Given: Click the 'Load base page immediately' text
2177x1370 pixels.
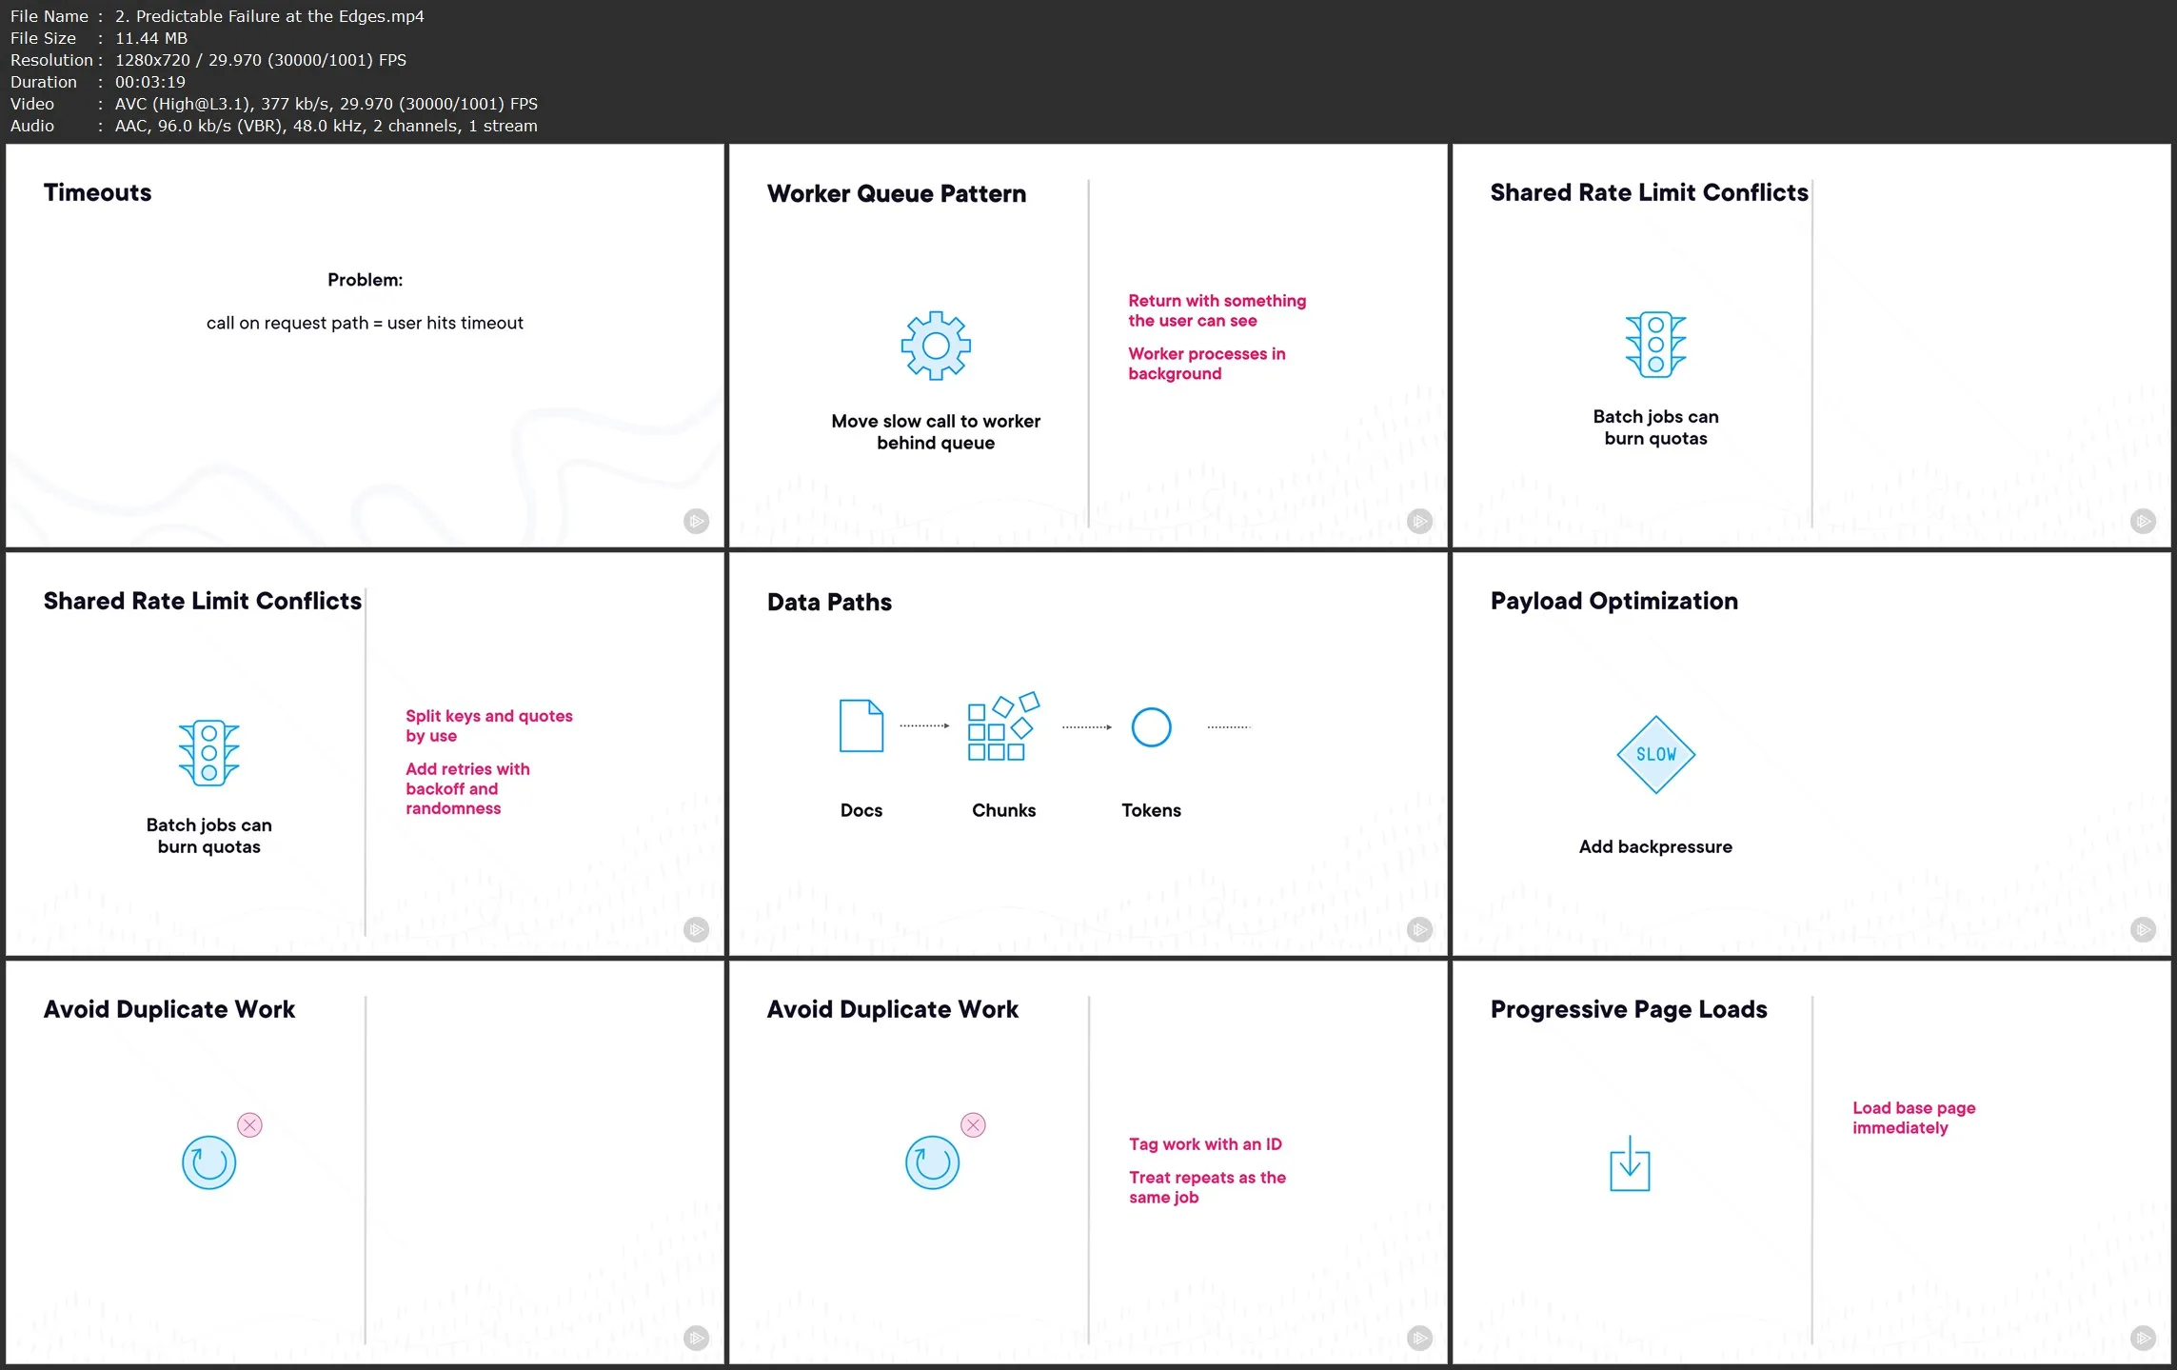Looking at the screenshot, I should pyautogui.click(x=1913, y=1118).
